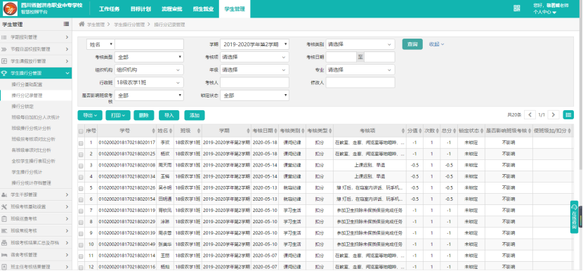Sort by 学号 column arrows
Screen dimensions: 583x271
click(154, 131)
